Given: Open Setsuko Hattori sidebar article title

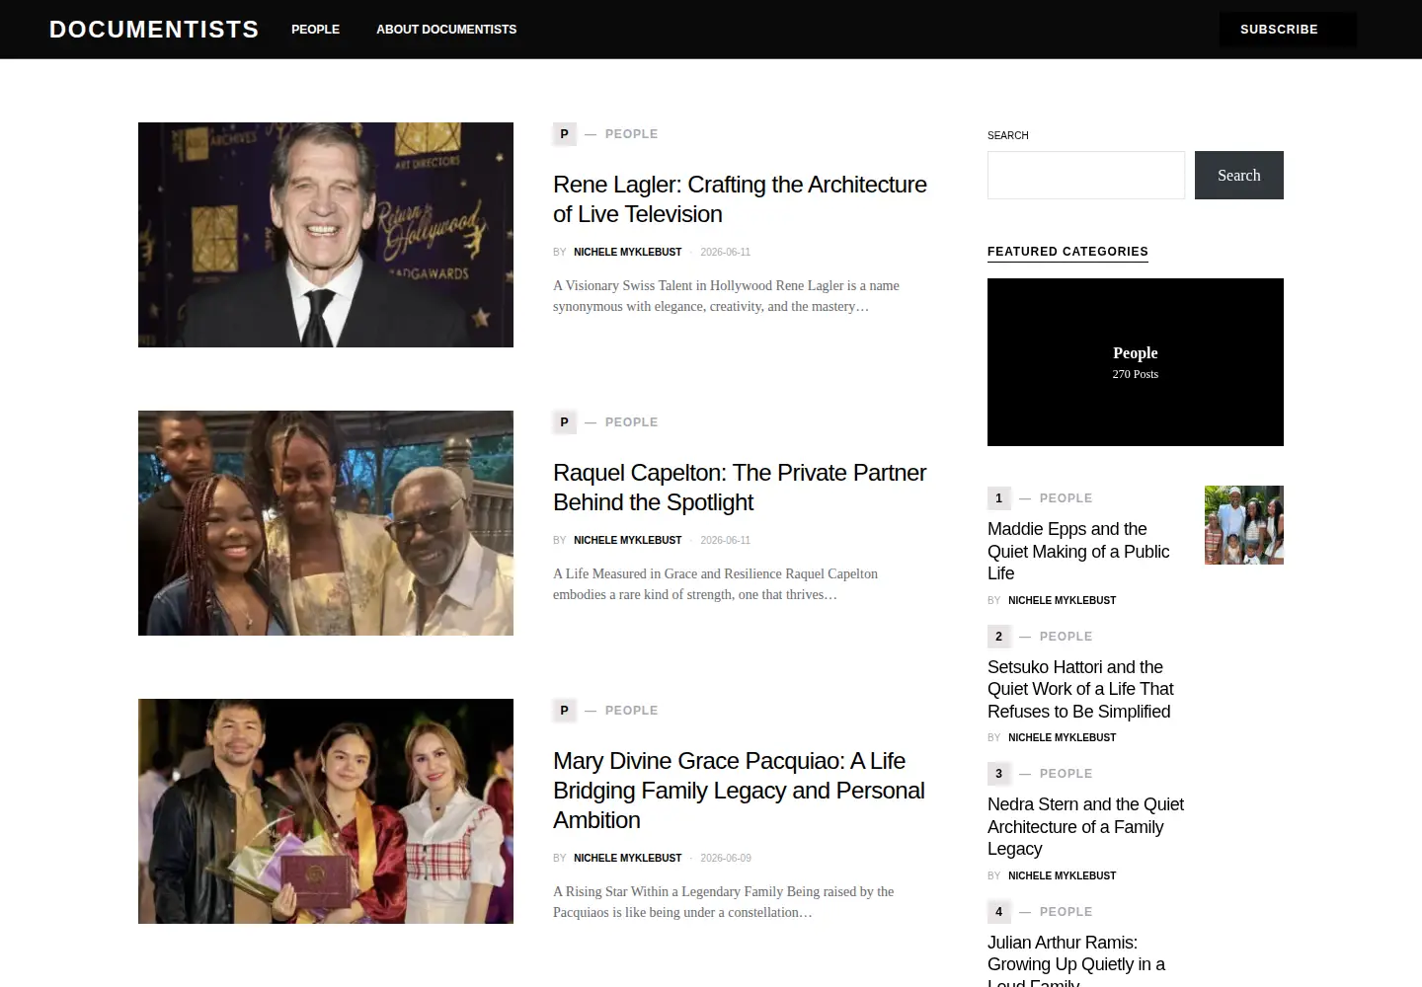Looking at the screenshot, I should 1080,689.
